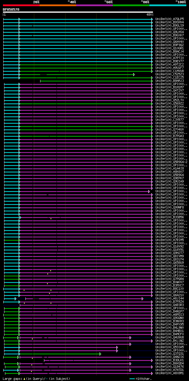
Task: Open hit UniRef100_B9GXK7
Action: 170,35
